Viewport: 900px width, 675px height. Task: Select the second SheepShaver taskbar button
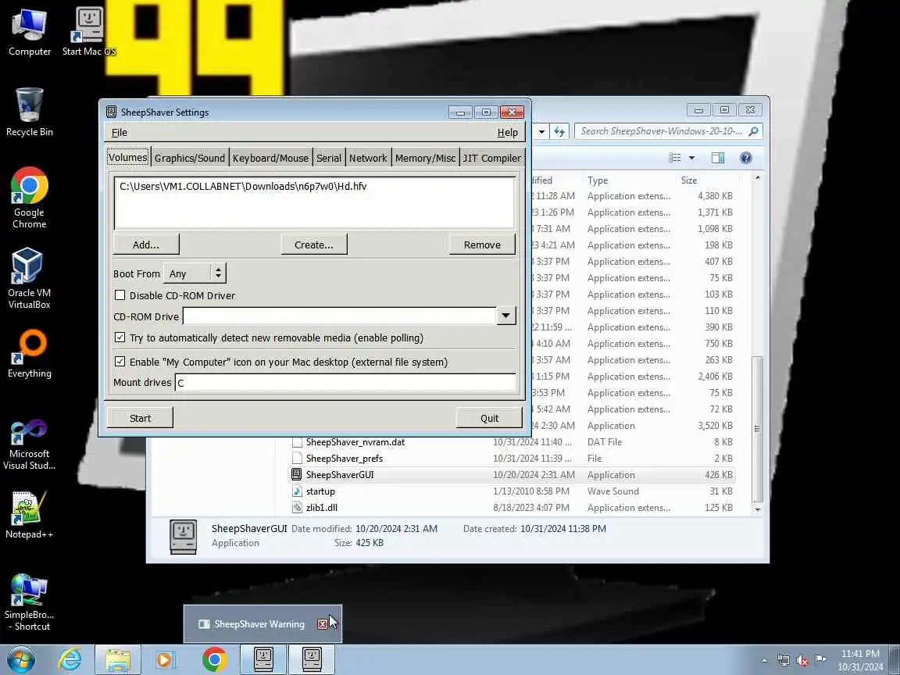point(311,659)
